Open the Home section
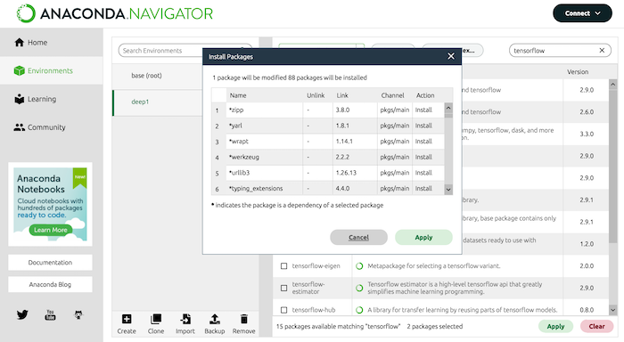Image resolution: width=624 pixels, height=342 pixels. click(x=52, y=42)
